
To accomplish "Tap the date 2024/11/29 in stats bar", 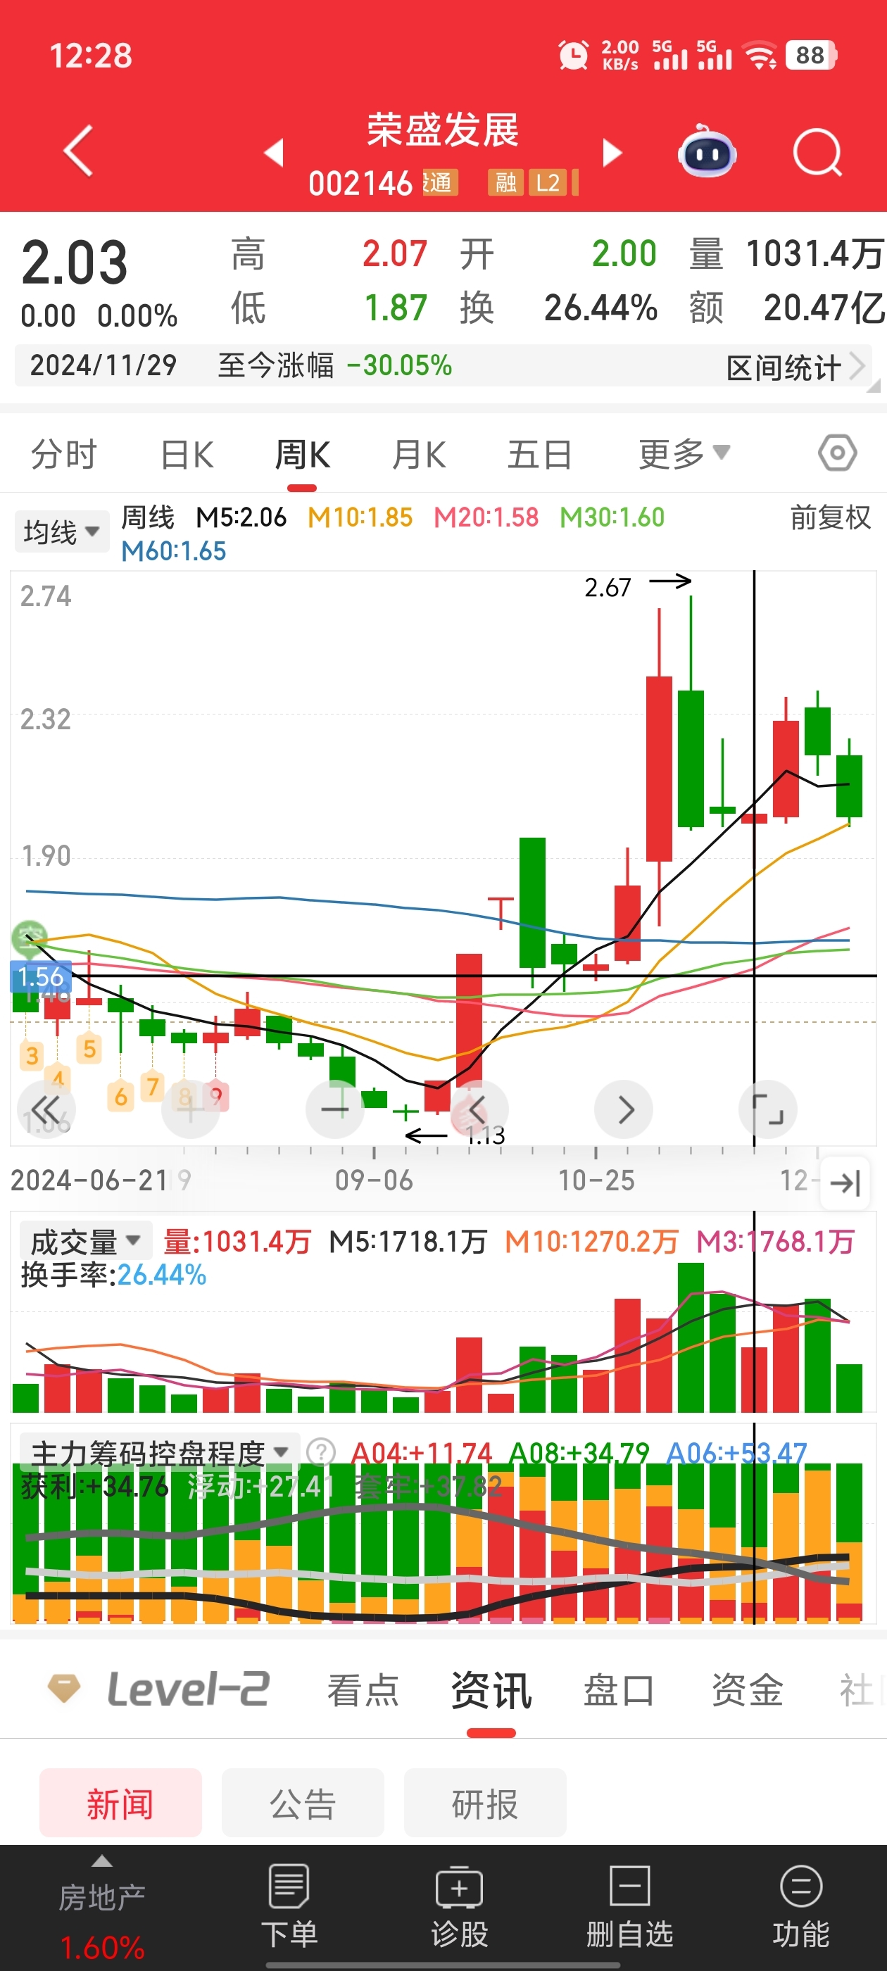I will [103, 365].
